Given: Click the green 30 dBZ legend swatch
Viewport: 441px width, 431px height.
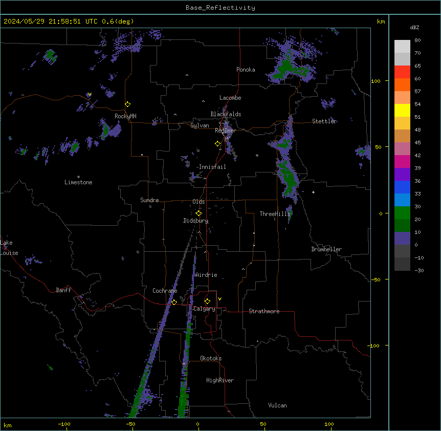Looking at the screenshot, I should 402,213.
